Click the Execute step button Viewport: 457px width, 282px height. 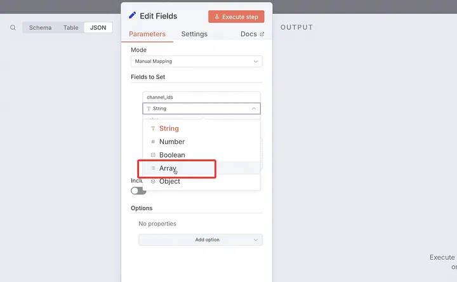click(236, 17)
